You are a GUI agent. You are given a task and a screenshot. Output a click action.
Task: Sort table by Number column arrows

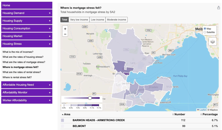pos(173,114)
